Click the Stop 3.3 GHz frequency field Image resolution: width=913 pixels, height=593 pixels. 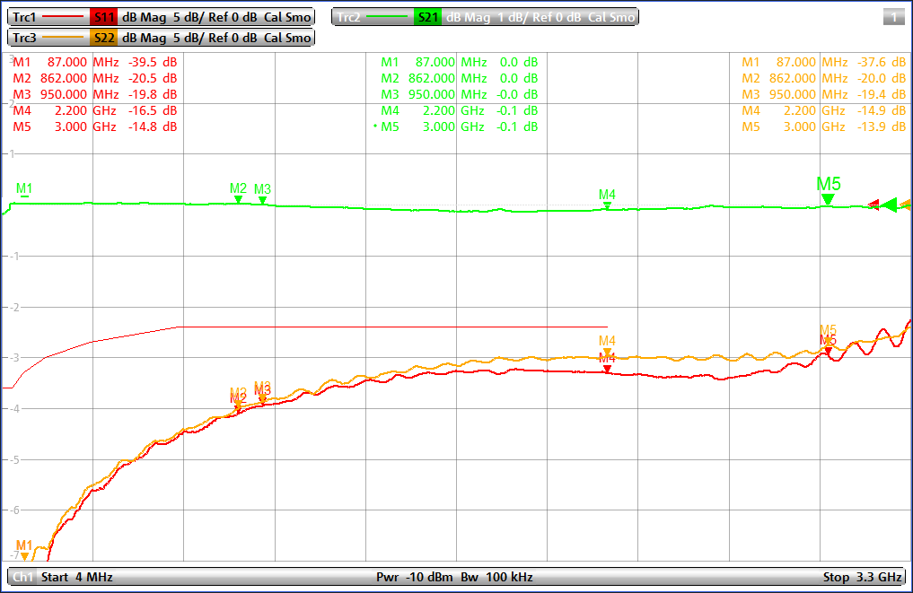click(x=862, y=577)
